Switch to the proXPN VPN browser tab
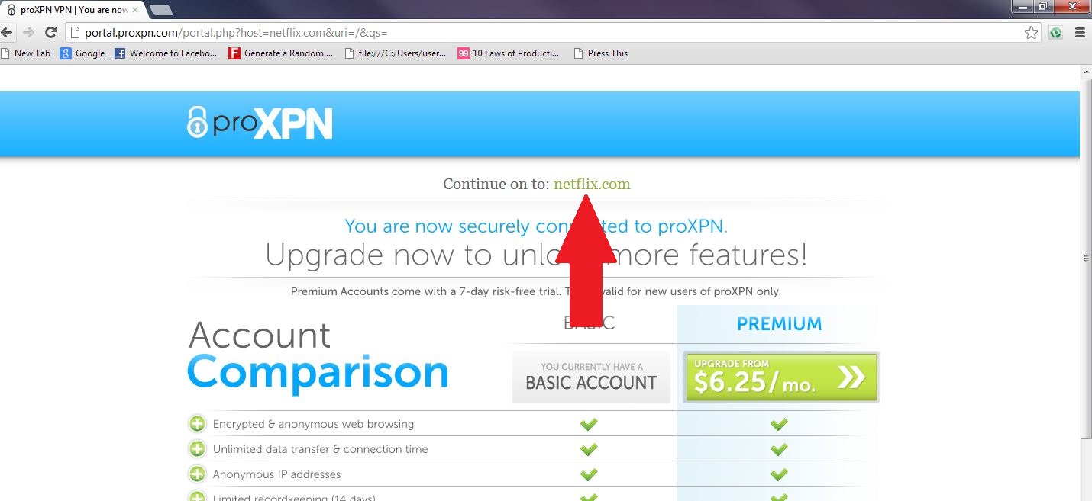This screenshot has height=501, width=1092. (73, 9)
